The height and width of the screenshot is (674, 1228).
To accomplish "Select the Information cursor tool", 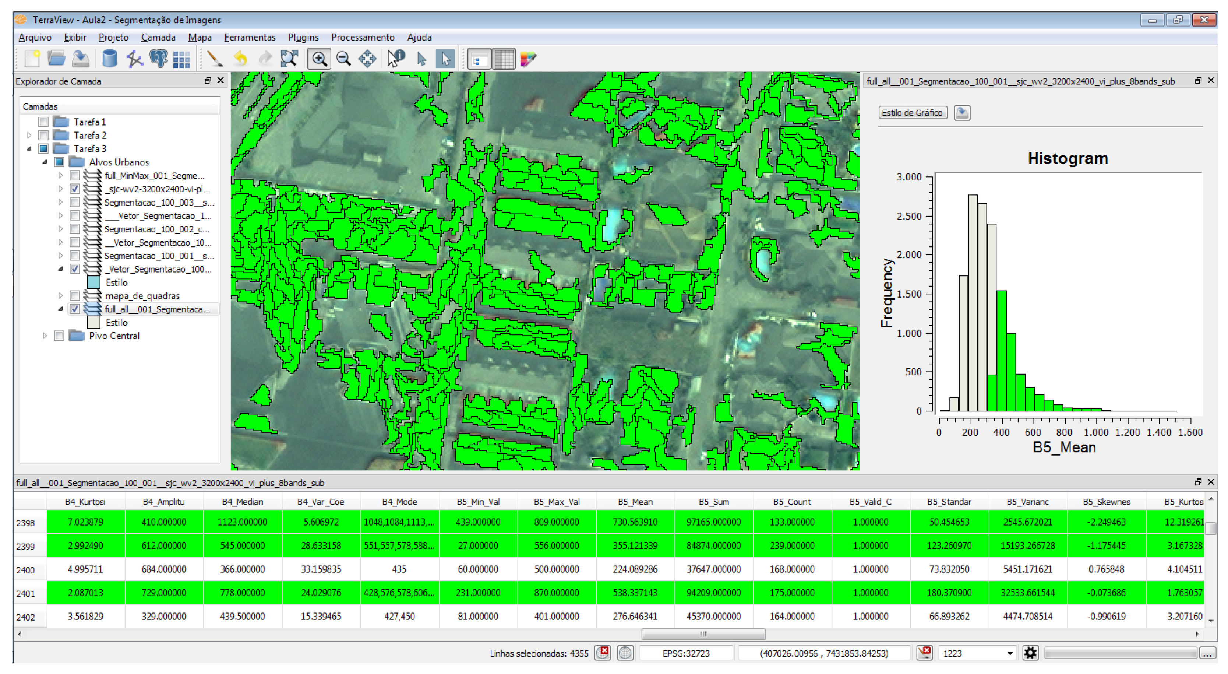I will pos(395,59).
